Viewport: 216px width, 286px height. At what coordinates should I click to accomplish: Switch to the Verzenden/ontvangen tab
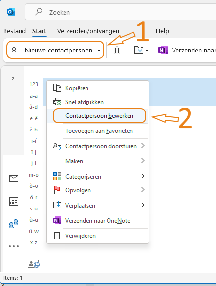point(88,31)
